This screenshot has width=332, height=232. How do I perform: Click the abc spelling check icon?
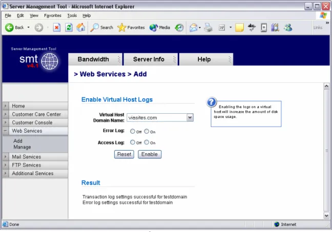click(252, 28)
